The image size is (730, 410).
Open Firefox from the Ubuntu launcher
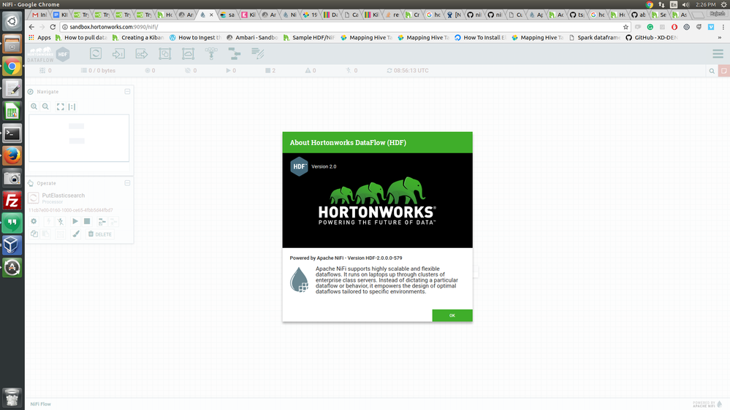point(12,155)
